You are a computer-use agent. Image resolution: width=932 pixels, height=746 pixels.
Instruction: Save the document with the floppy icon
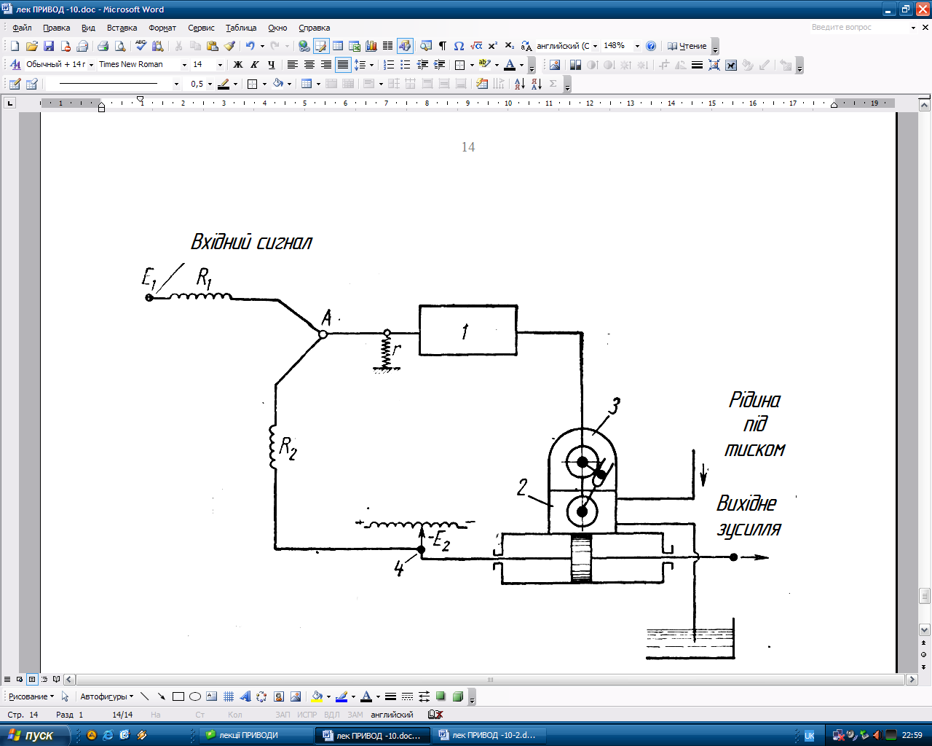(x=49, y=46)
